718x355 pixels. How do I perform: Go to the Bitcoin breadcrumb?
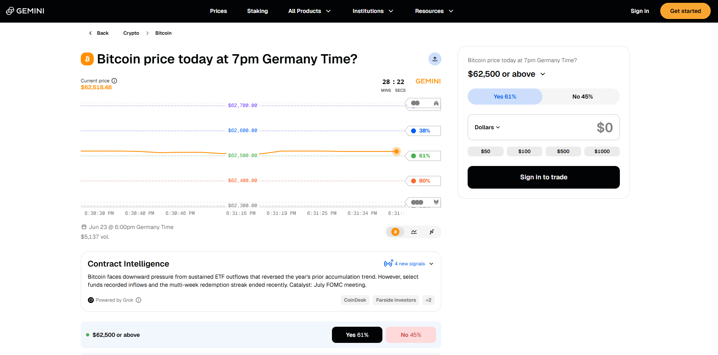tap(164, 33)
